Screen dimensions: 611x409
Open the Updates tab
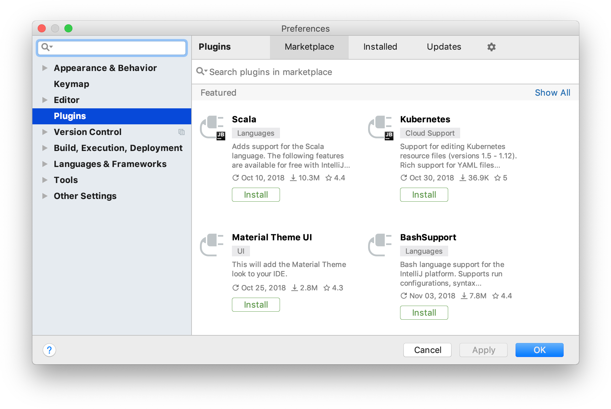click(x=444, y=47)
